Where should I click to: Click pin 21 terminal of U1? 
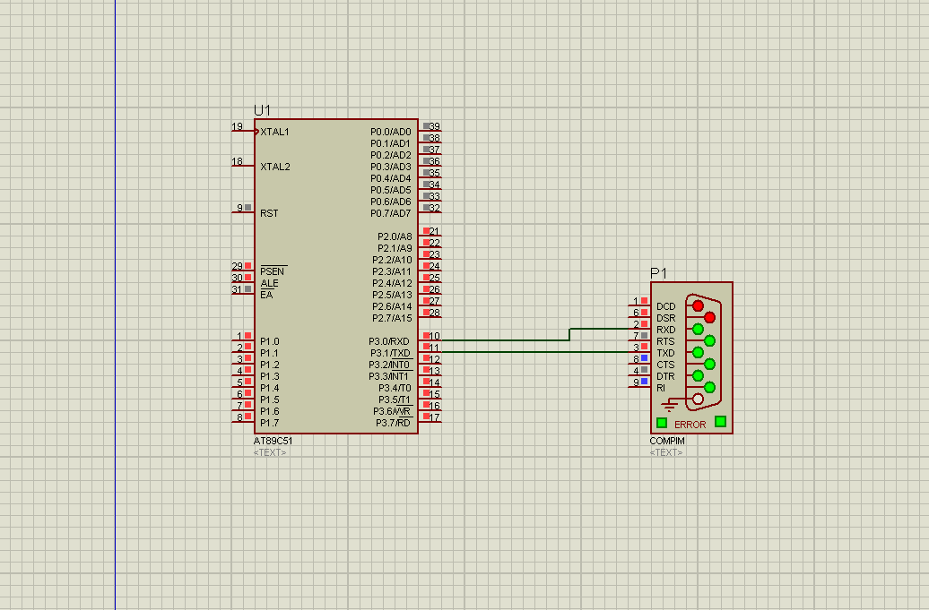(430, 233)
